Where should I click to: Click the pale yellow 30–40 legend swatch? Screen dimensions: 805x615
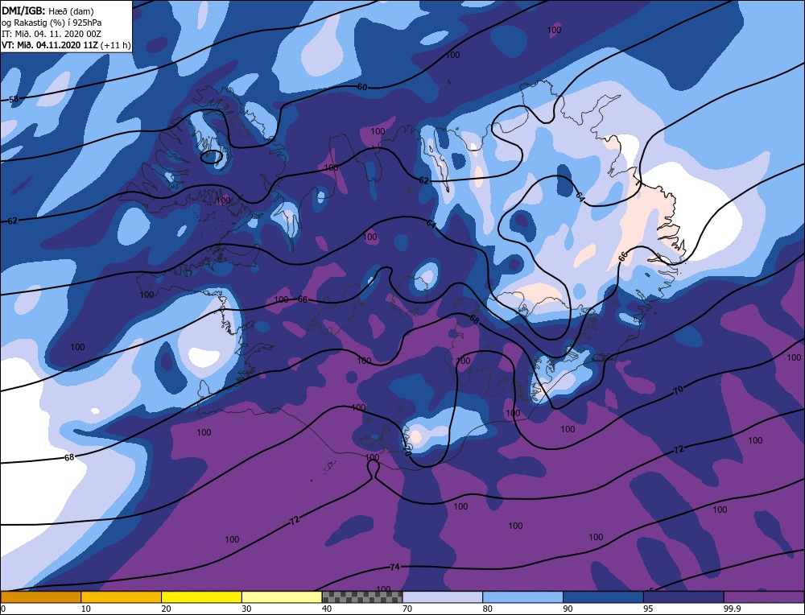(282, 596)
